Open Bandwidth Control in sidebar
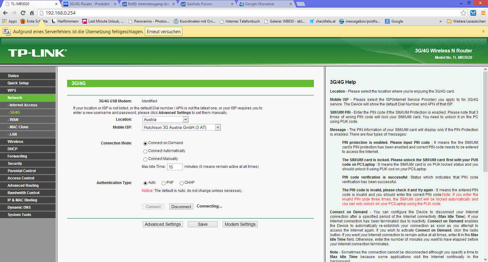This screenshot has width=488, height=262. click(x=28, y=193)
